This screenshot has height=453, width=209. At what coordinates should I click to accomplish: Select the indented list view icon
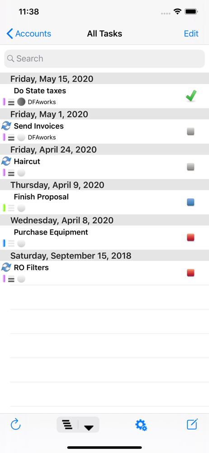pos(67,425)
